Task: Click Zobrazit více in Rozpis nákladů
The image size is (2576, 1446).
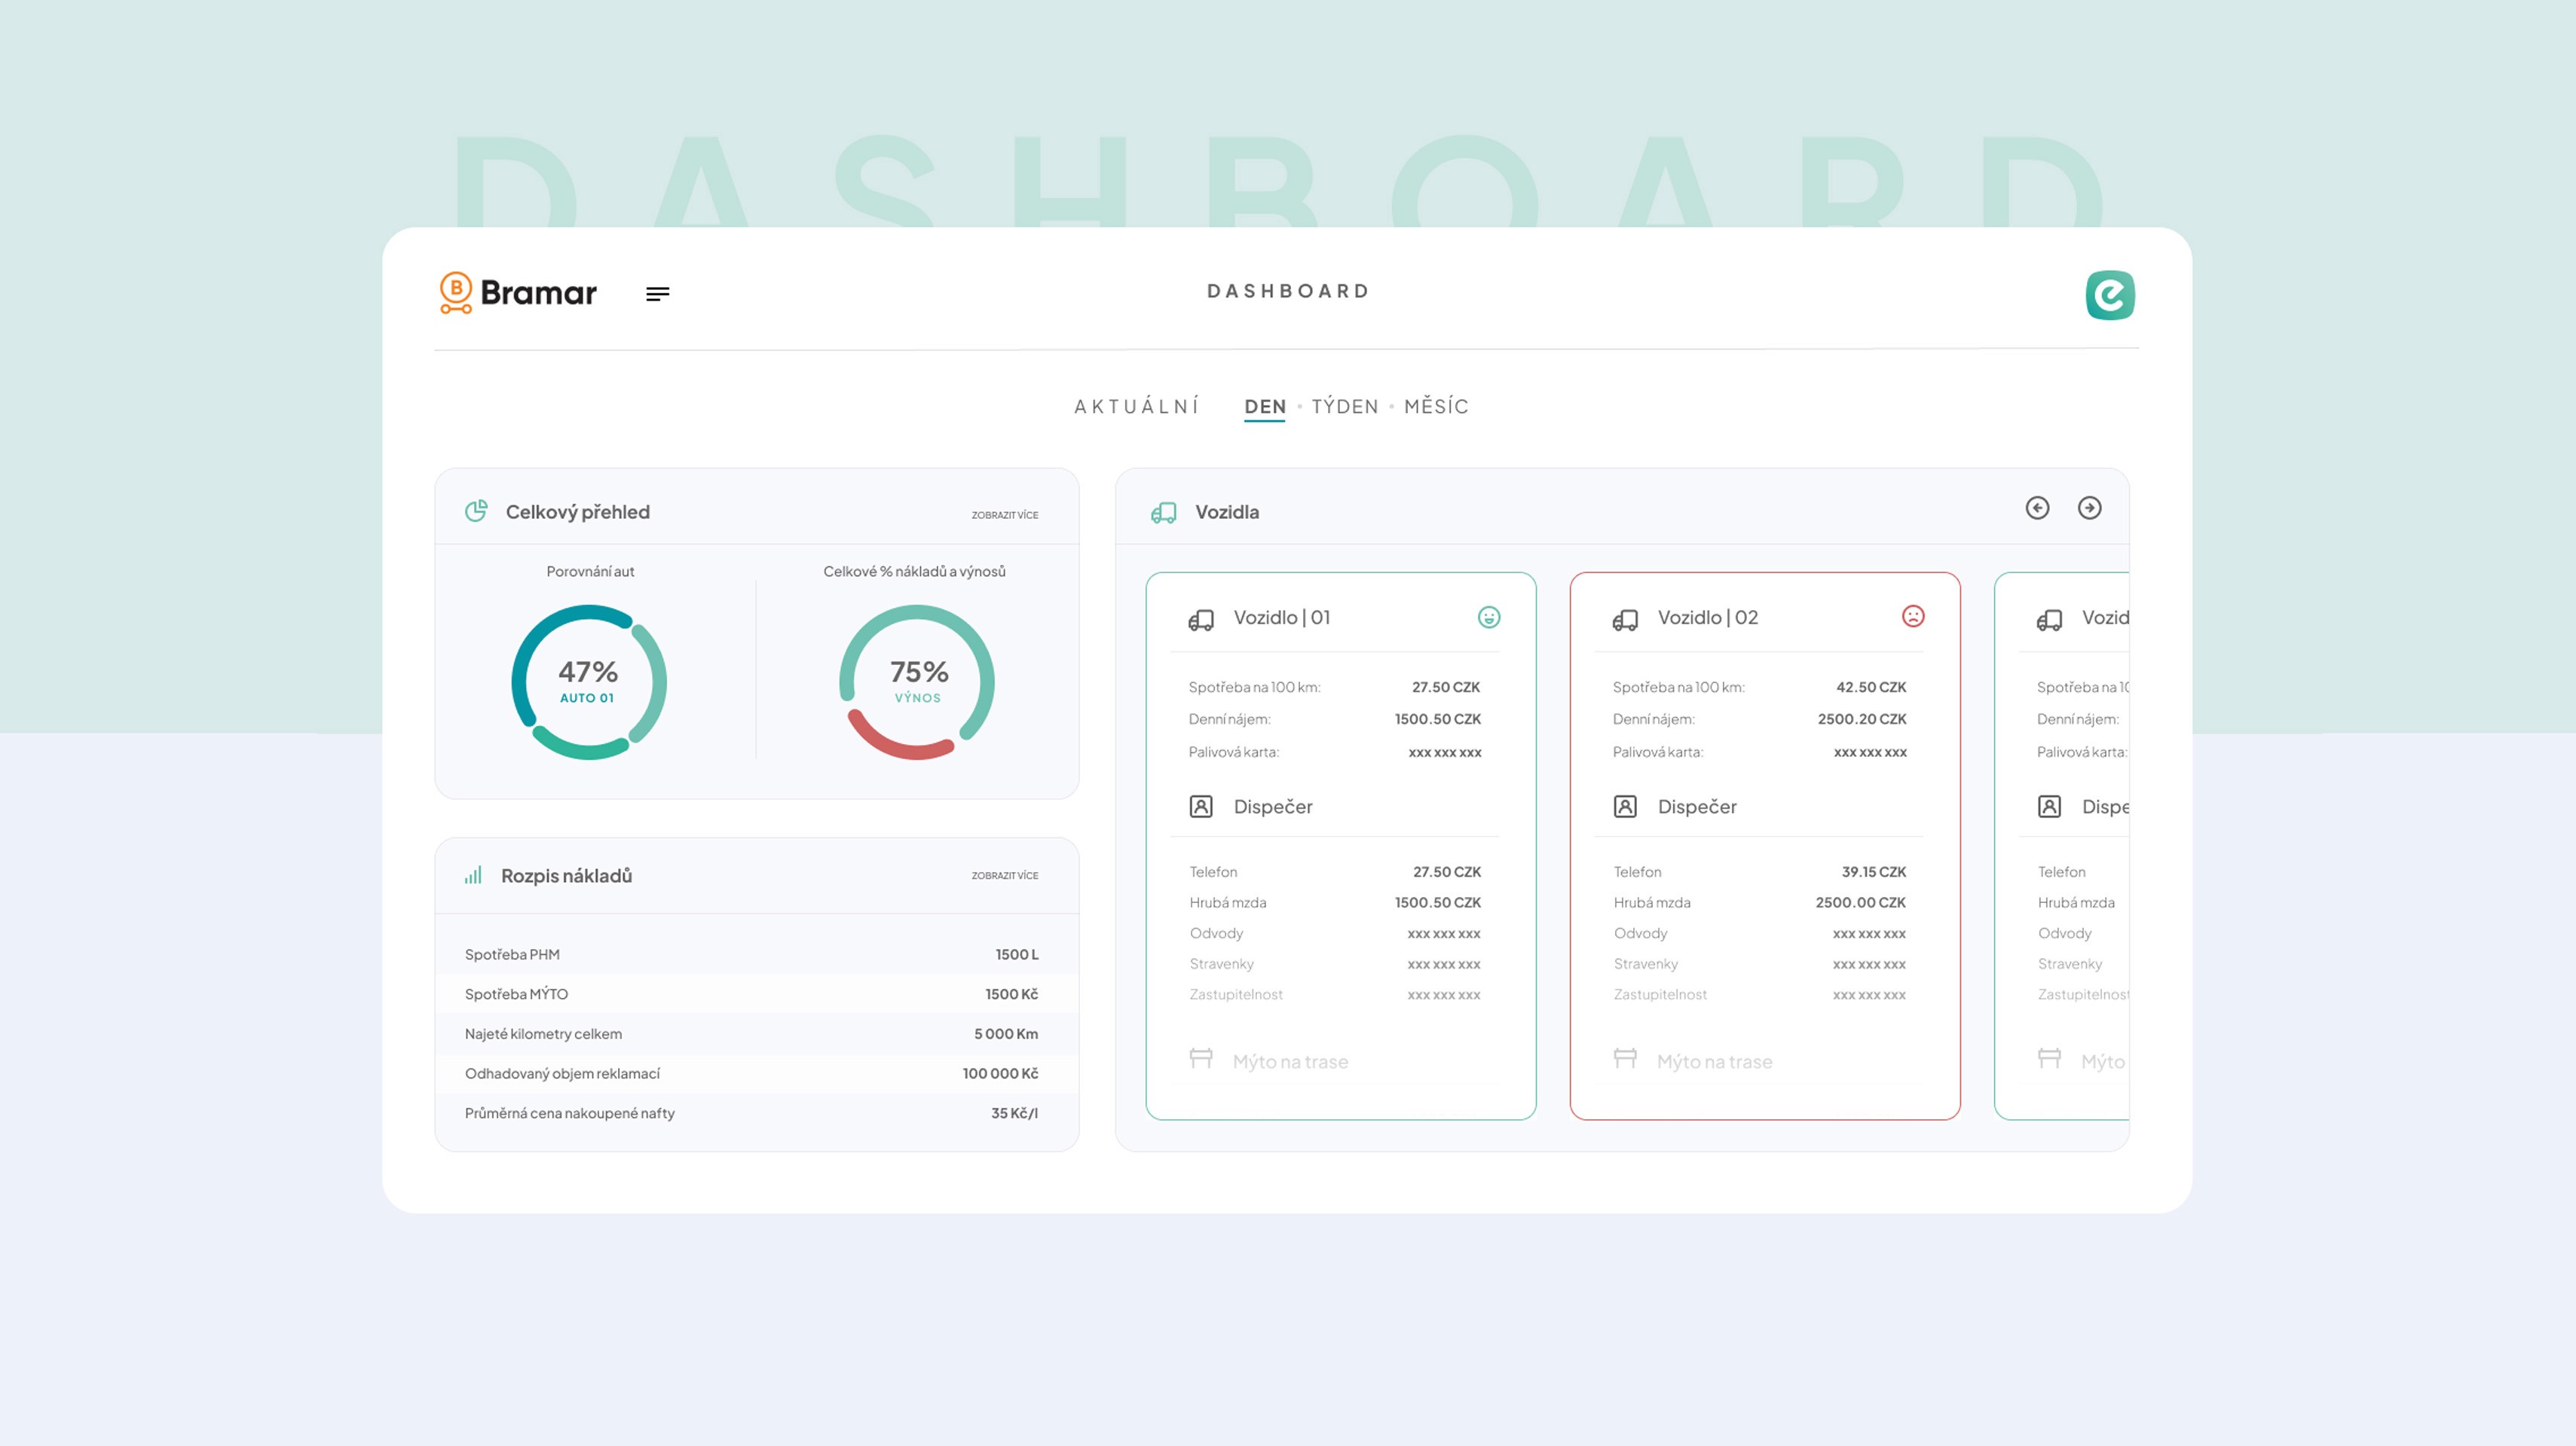Action: pyautogui.click(x=1004, y=875)
